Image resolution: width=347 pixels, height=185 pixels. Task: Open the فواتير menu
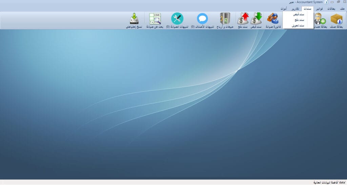tap(319, 8)
